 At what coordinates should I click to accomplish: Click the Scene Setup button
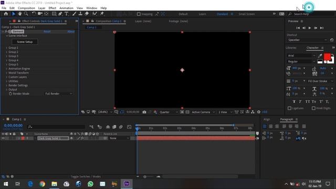tap(25, 42)
